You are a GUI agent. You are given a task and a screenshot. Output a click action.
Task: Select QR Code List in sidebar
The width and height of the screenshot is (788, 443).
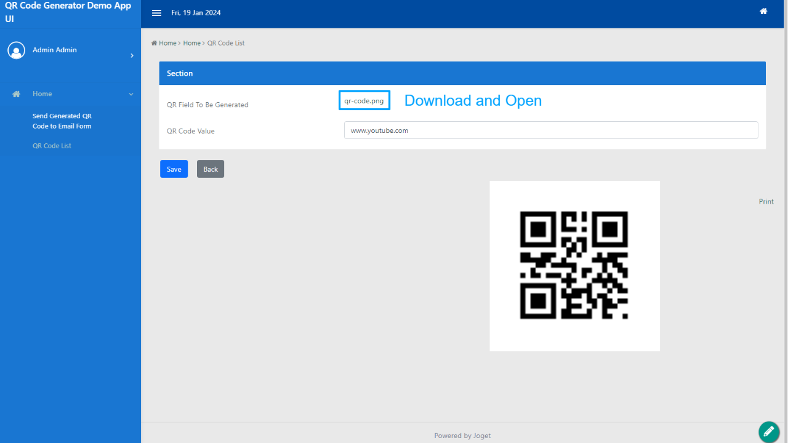tap(52, 146)
